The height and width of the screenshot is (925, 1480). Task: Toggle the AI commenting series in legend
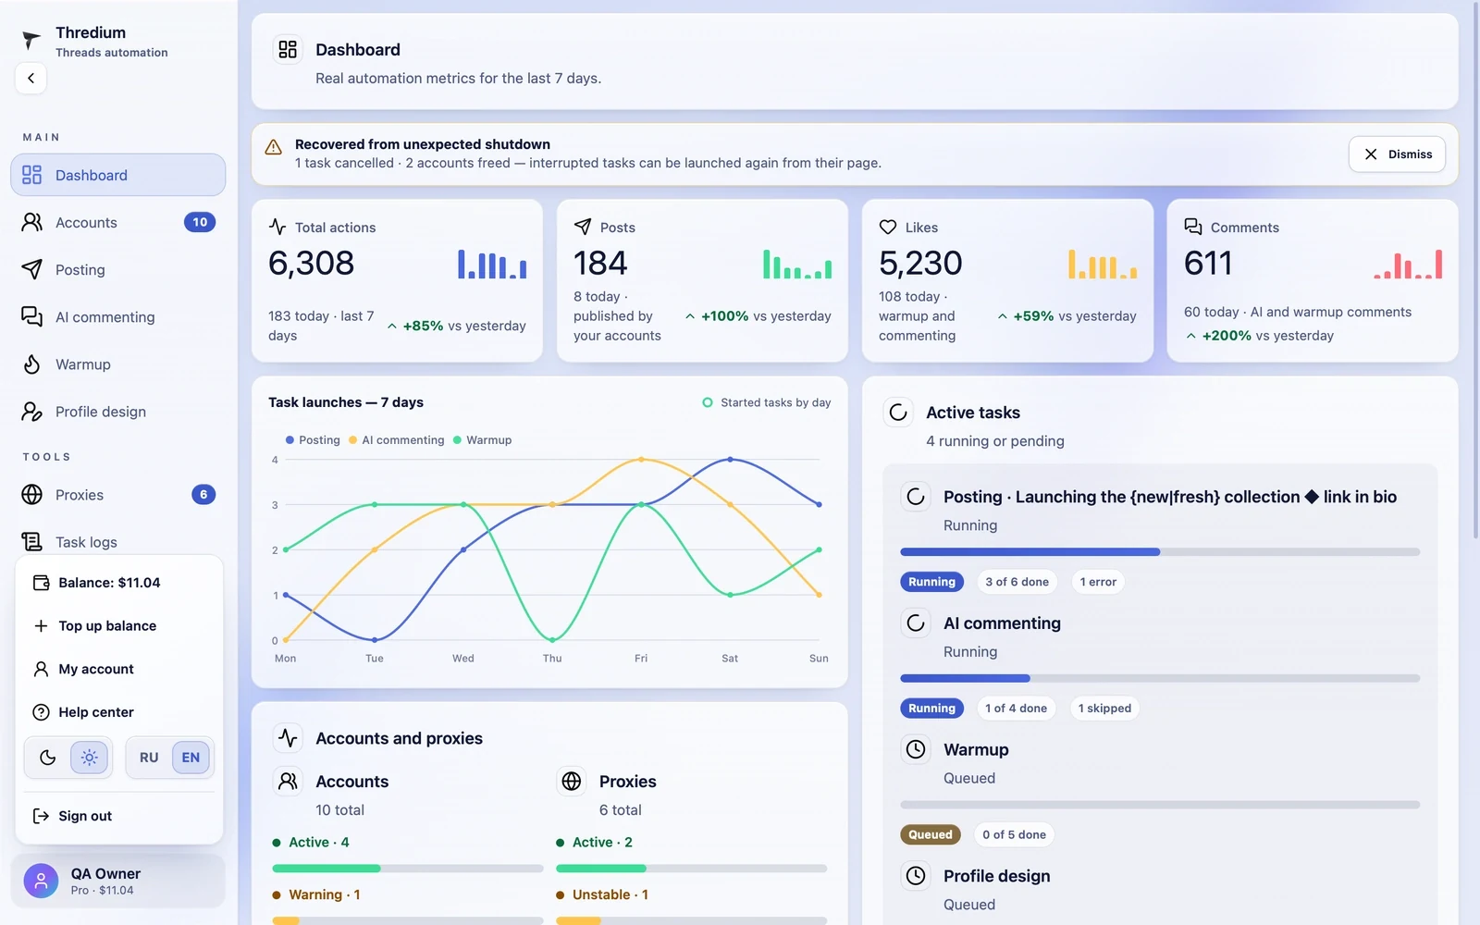(x=397, y=440)
